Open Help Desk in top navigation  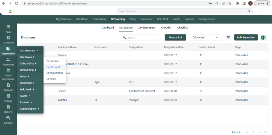[163, 19]
